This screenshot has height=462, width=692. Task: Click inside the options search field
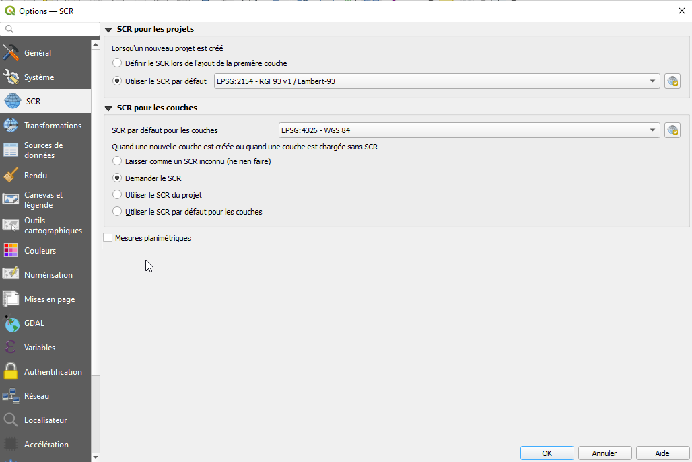click(50, 30)
